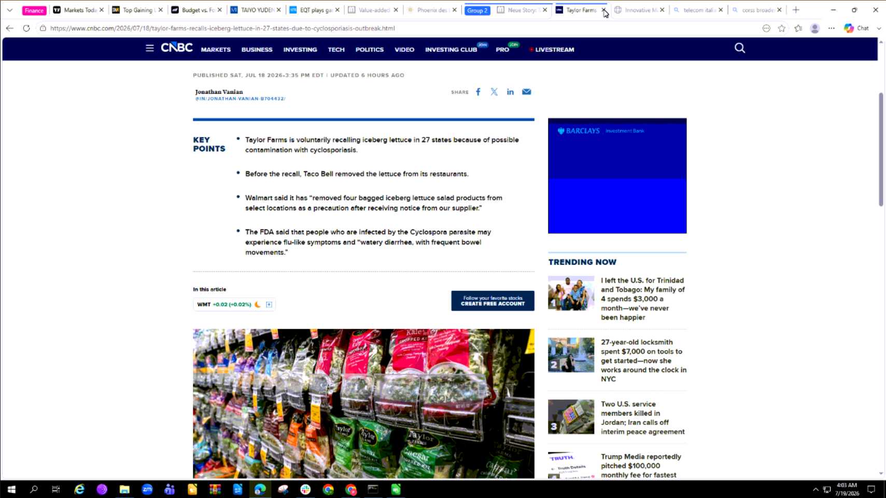
Task: Expand the Copilot Chat dropdown arrow
Action: 879,28
